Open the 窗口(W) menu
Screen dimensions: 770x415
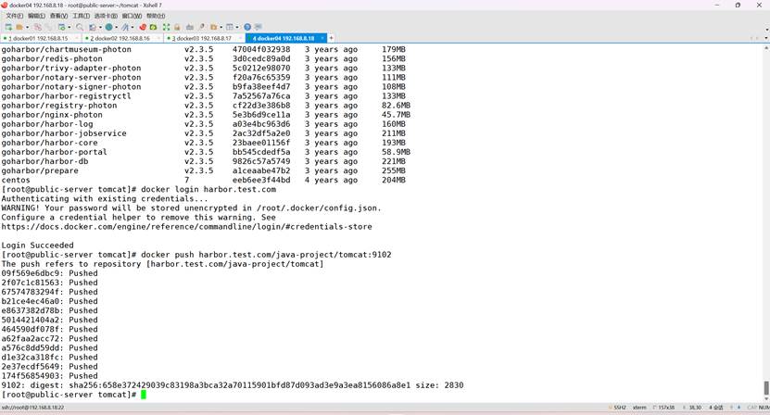[x=132, y=16]
